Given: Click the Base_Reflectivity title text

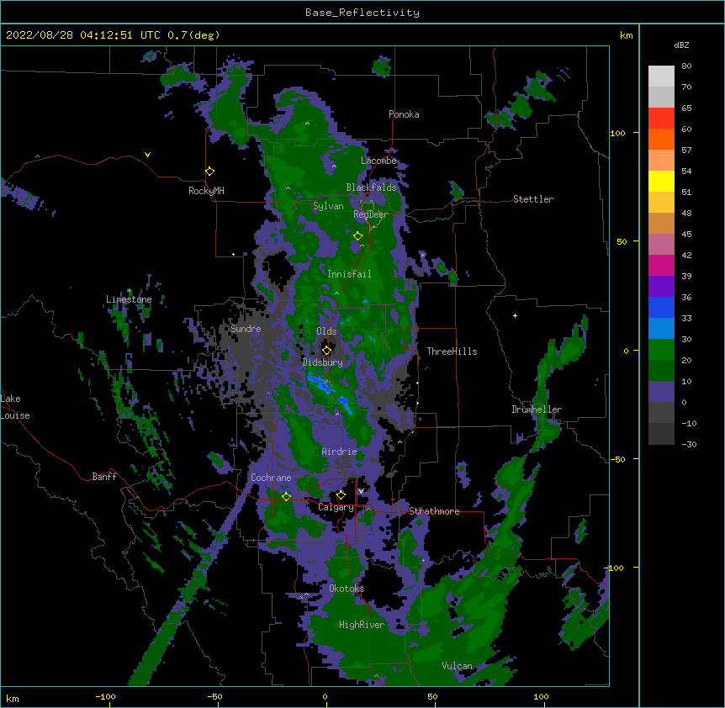Looking at the screenshot, I should (x=362, y=13).
